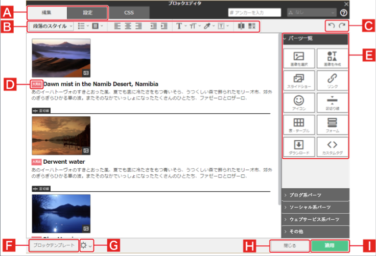Align text to the right
The width and height of the screenshot is (376, 256).
click(138, 26)
